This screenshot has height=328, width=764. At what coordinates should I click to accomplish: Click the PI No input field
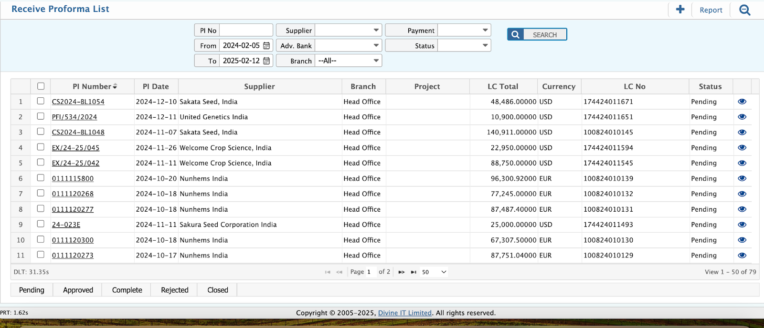(246, 30)
